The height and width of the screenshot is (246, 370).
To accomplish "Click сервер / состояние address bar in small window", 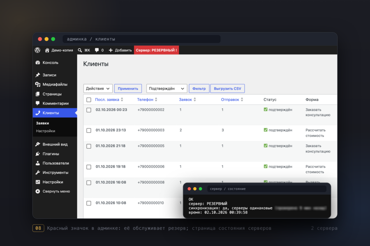I will tap(267, 189).
